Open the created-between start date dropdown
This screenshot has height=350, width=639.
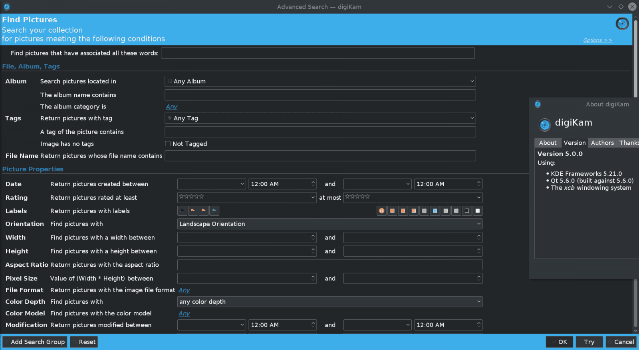point(211,184)
